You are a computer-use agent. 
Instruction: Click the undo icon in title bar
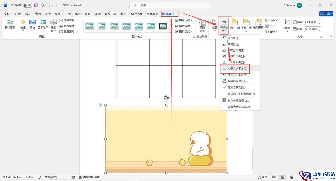[x=42, y=5]
